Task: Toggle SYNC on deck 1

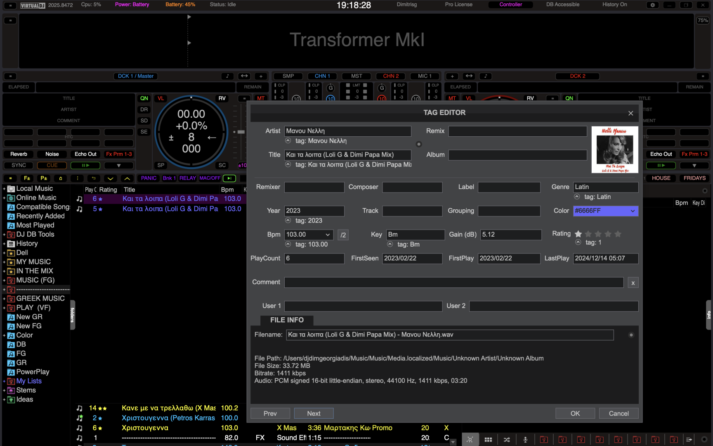Action: click(x=19, y=165)
